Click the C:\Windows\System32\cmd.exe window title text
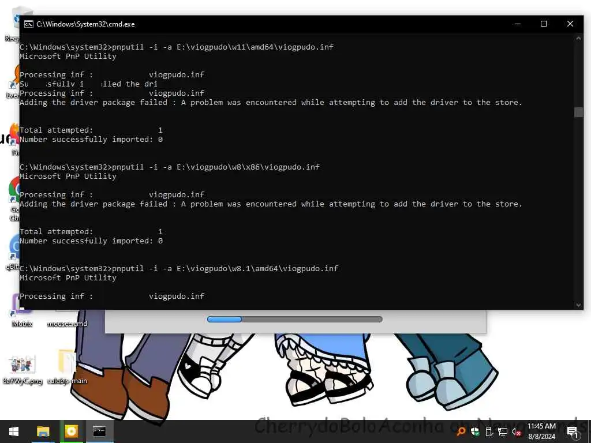Screen dimensions: 591x443 click(x=85, y=24)
